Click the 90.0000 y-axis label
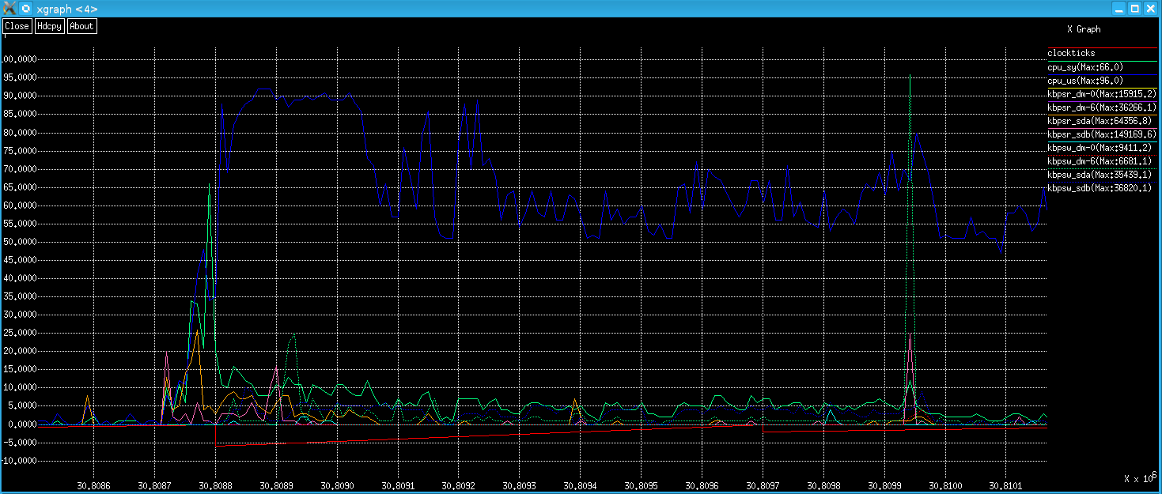This screenshot has height=494, width=1162. pyautogui.click(x=19, y=96)
